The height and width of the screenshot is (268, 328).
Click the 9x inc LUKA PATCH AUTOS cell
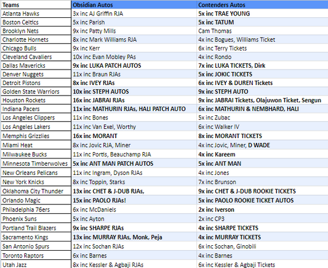134,65
